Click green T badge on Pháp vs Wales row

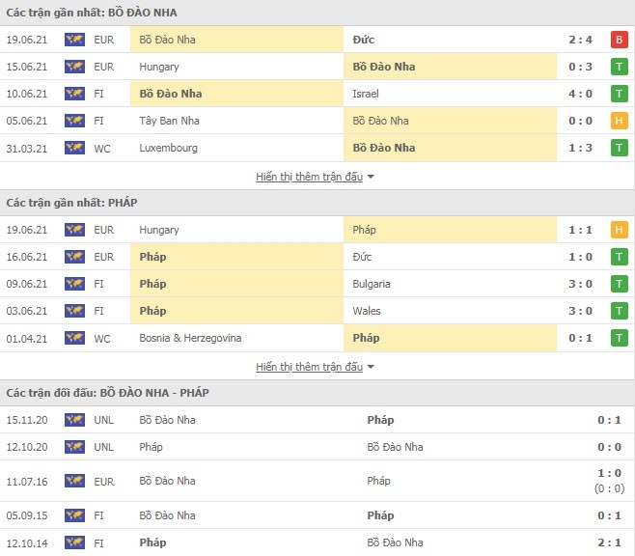click(619, 311)
